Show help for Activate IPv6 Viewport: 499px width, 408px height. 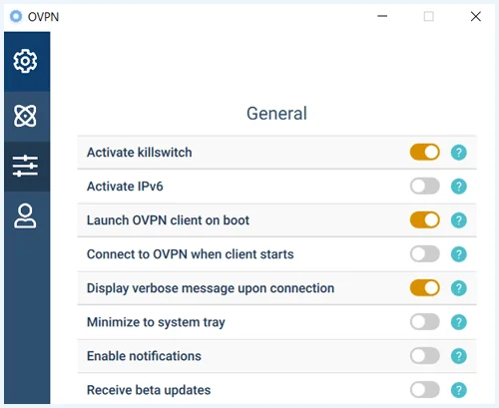459,187
